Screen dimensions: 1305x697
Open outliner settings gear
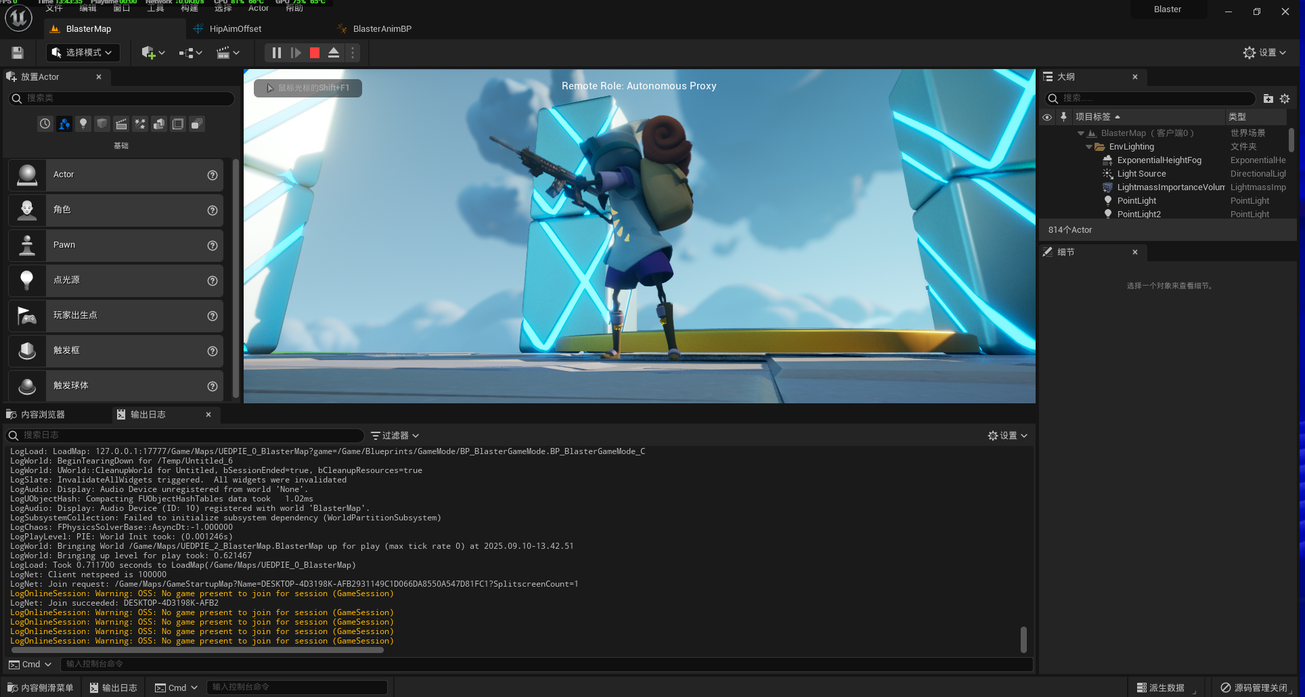click(1285, 99)
